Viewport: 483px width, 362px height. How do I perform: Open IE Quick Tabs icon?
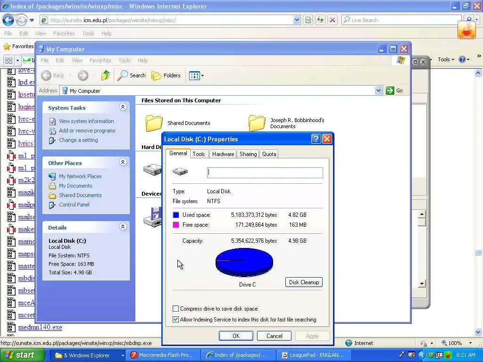pyautogui.click(x=8, y=60)
